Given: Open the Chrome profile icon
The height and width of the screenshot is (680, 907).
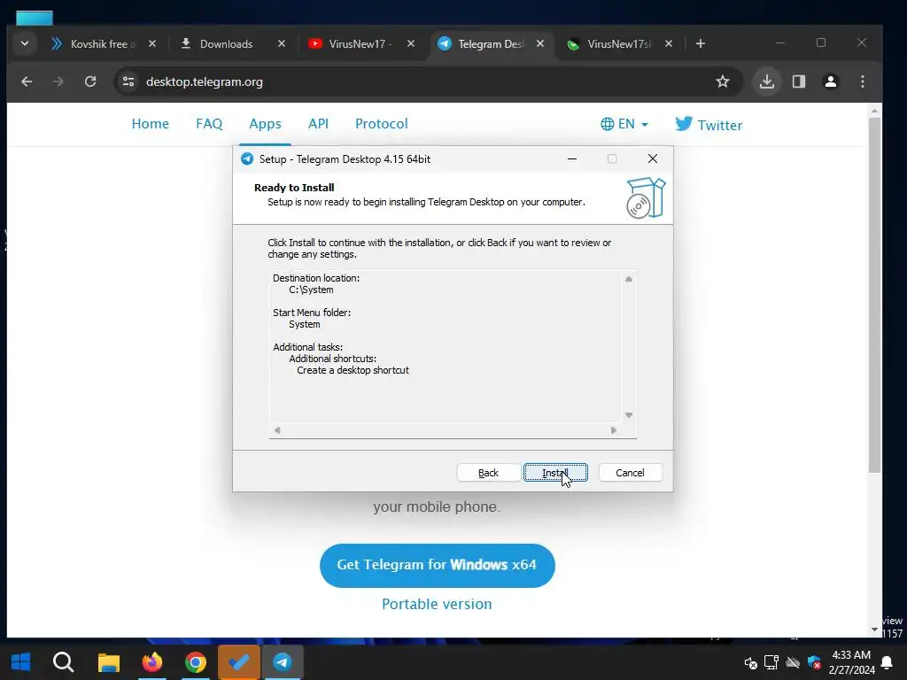Looking at the screenshot, I should click(831, 81).
